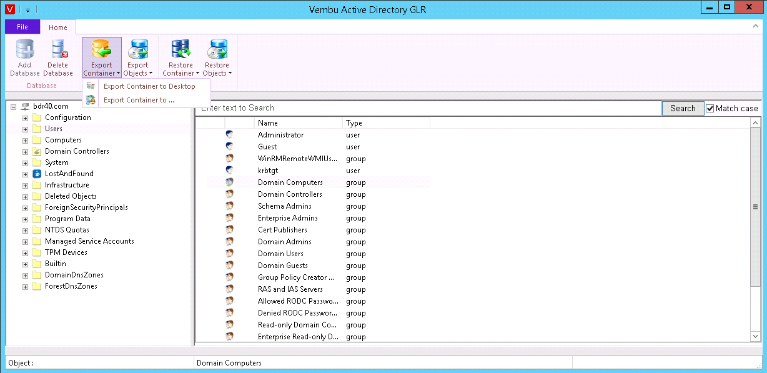This screenshot has width=767, height=373.
Task: Select the Allowed RODC Passwo... row
Action: [319, 301]
